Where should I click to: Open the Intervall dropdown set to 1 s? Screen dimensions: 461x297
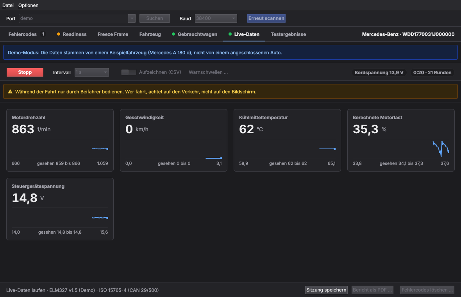[x=92, y=72]
